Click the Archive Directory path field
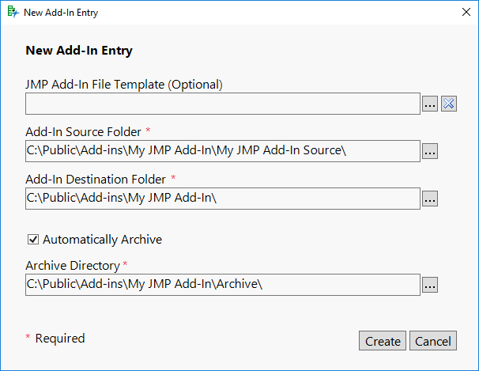Image resolution: width=479 pixels, height=371 pixels. (x=222, y=285)
